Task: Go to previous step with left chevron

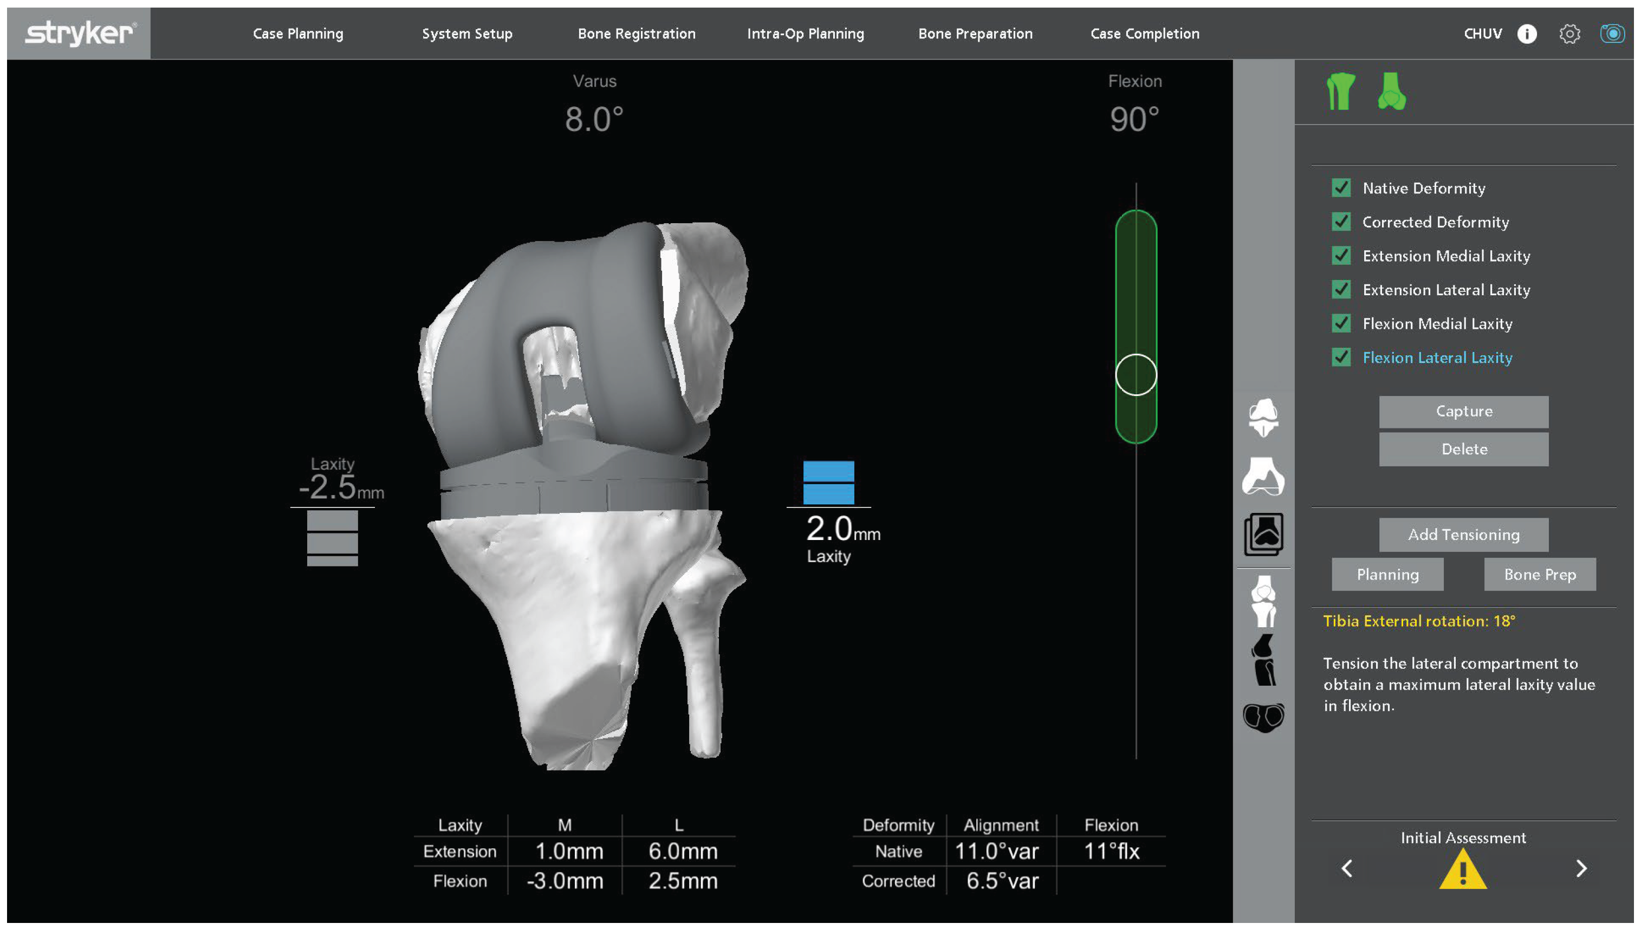Action: [x=1346, y=869]
